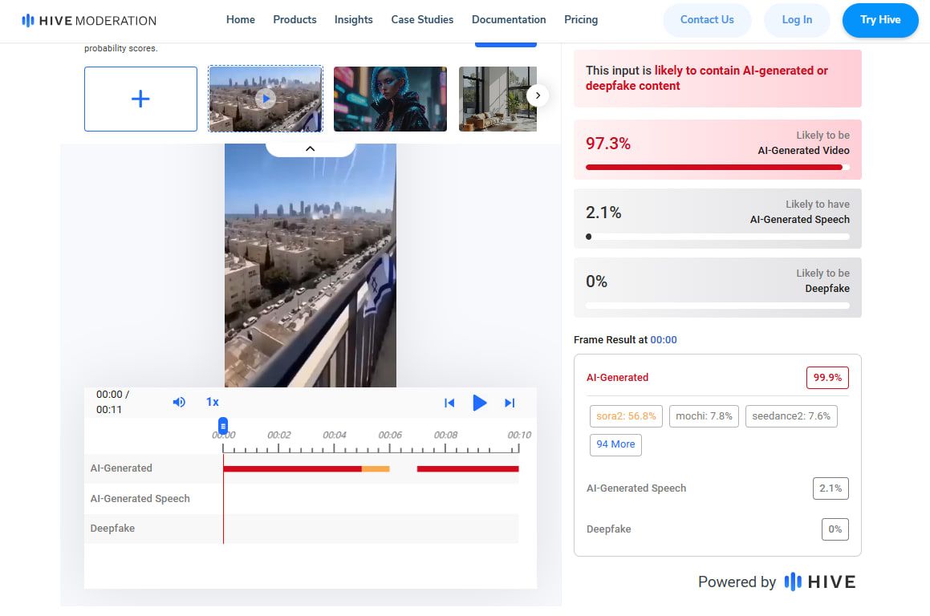The width and height of the screenshot is (930, 616).
Task: Click the Contact Us button
Action: click(x=707, y=20)
